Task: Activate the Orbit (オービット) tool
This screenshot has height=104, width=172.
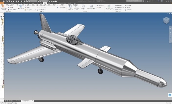Action: (118, 10)
